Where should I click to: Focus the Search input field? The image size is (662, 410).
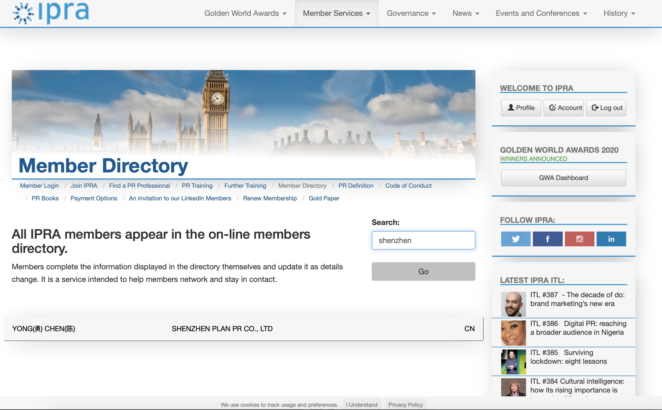[x=423, y=240]
